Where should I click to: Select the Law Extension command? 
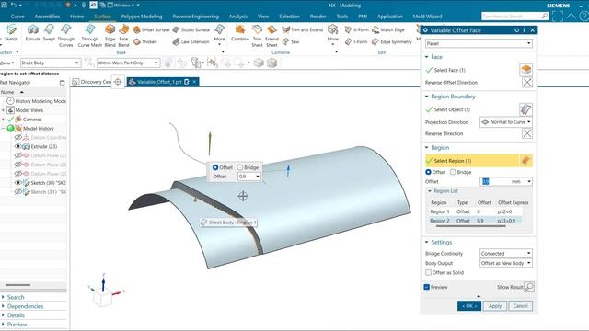pyautogui.click(x=191, y=41)
